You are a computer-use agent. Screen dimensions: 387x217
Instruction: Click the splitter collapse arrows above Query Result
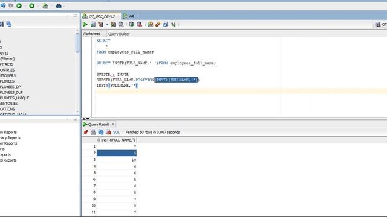(x=86, y=119)
